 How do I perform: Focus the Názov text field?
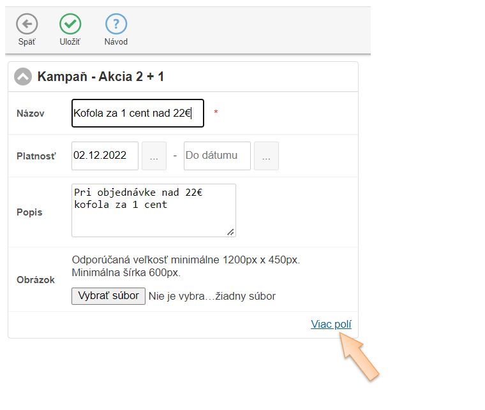coord(137,113)
